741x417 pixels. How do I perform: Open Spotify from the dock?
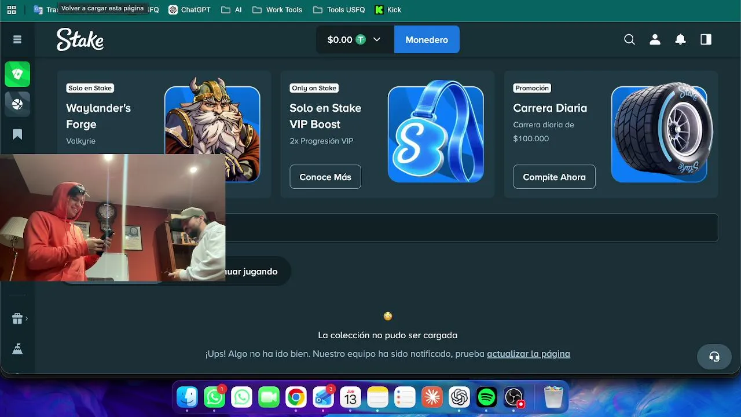point(486,397)
